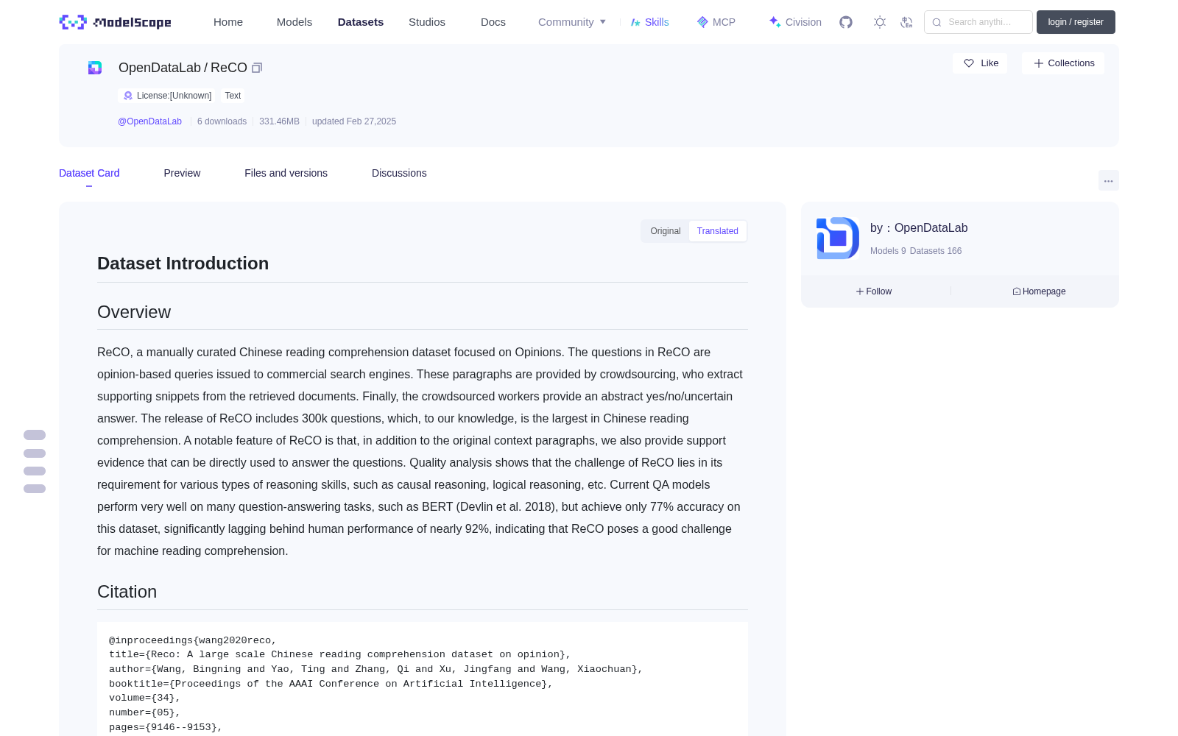The image size is (1178, 736).
Task: Click the "331.46MB" size label
Action: 279,121
